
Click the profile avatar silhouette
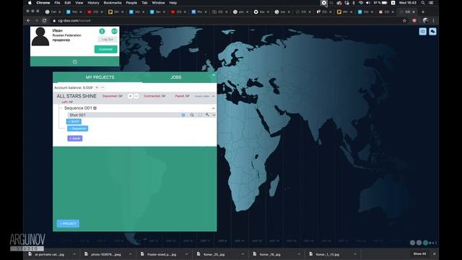(x=40, y=37)
